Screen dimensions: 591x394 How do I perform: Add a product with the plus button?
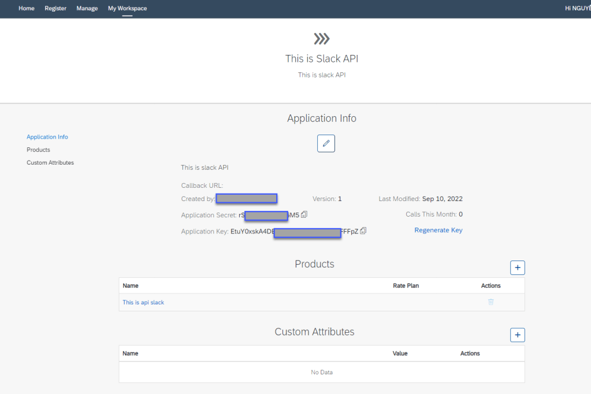tap(517, 267)
